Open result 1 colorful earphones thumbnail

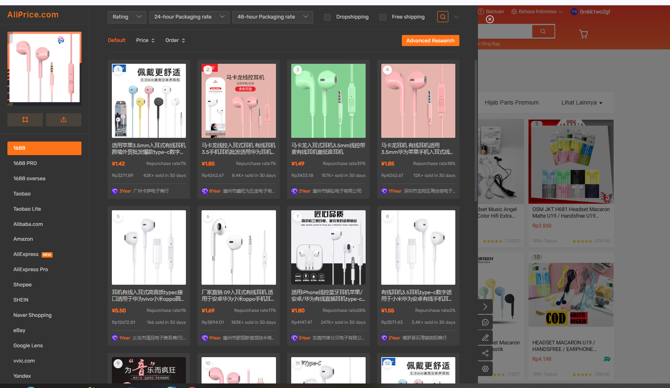coord(149,101)
